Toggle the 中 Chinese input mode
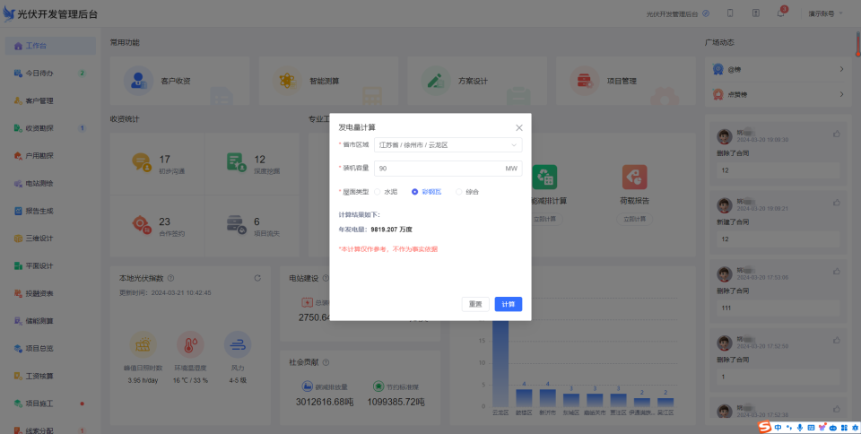Screen dimensions: 861x434 point(778,428)
